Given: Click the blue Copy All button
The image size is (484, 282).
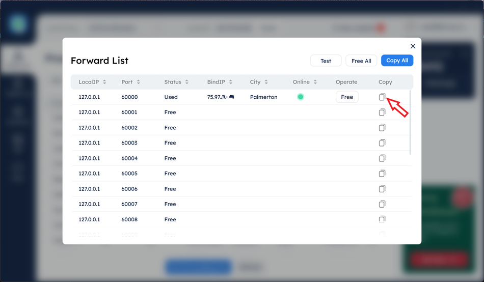Looking at the screenshot, I should [397, 61].
